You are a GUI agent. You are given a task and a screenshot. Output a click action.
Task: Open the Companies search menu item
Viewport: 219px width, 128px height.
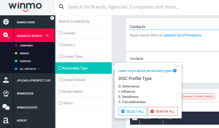coord(26,46)
